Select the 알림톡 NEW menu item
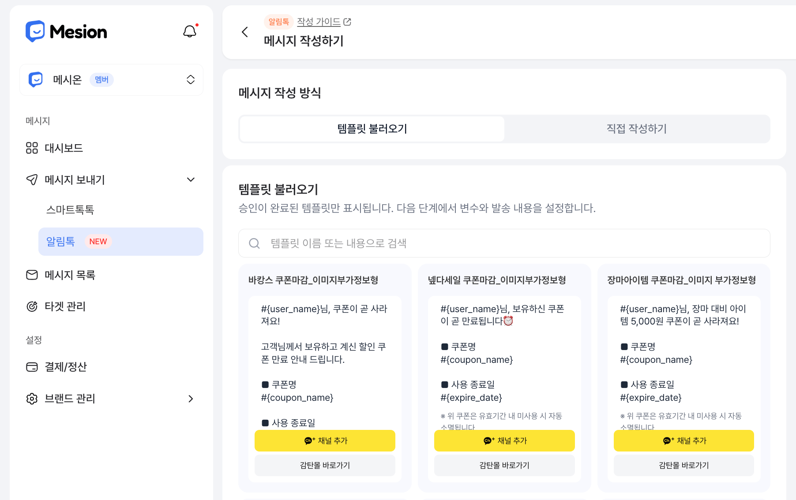The height and width of the screenshot is (500, 796). pos(121,242)
